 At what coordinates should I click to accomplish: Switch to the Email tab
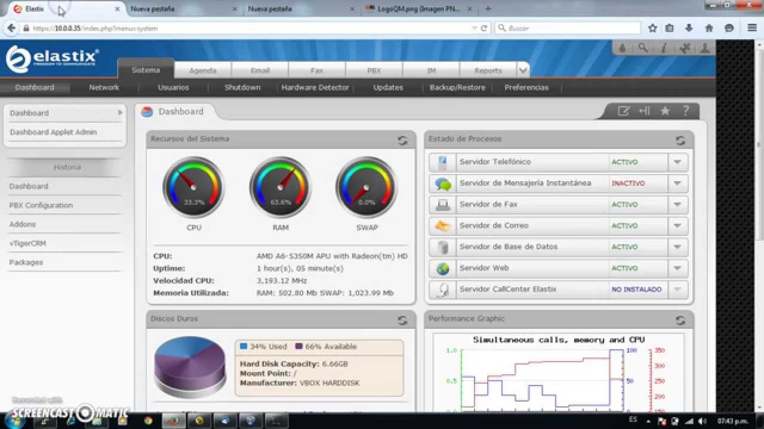pos(260,70)
